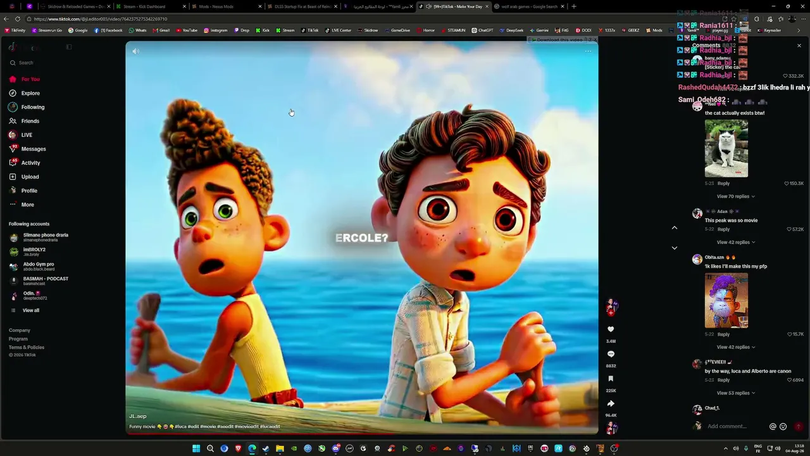
Task: Open the taskbar clock and date
Action: [x=794, y=448]
